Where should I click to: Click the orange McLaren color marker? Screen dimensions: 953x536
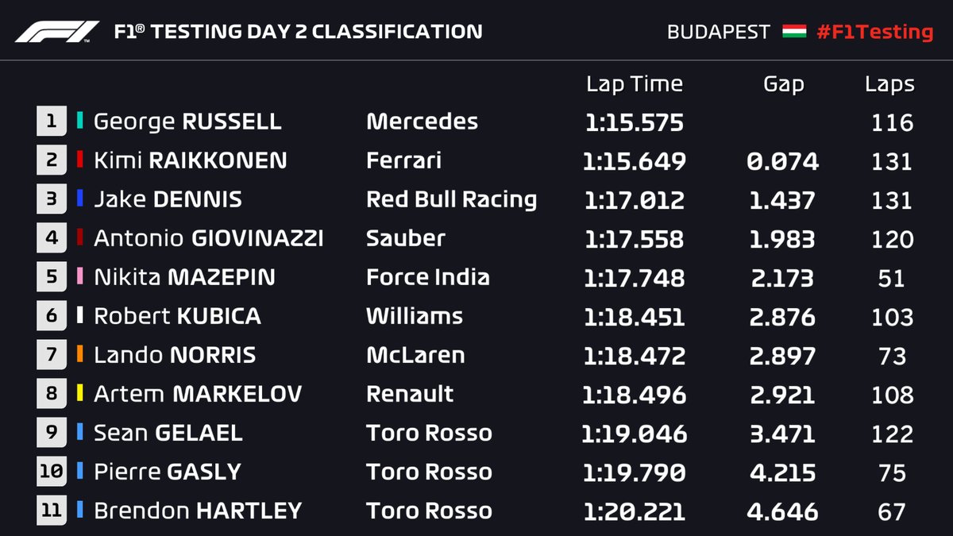[x=79, y=355]
